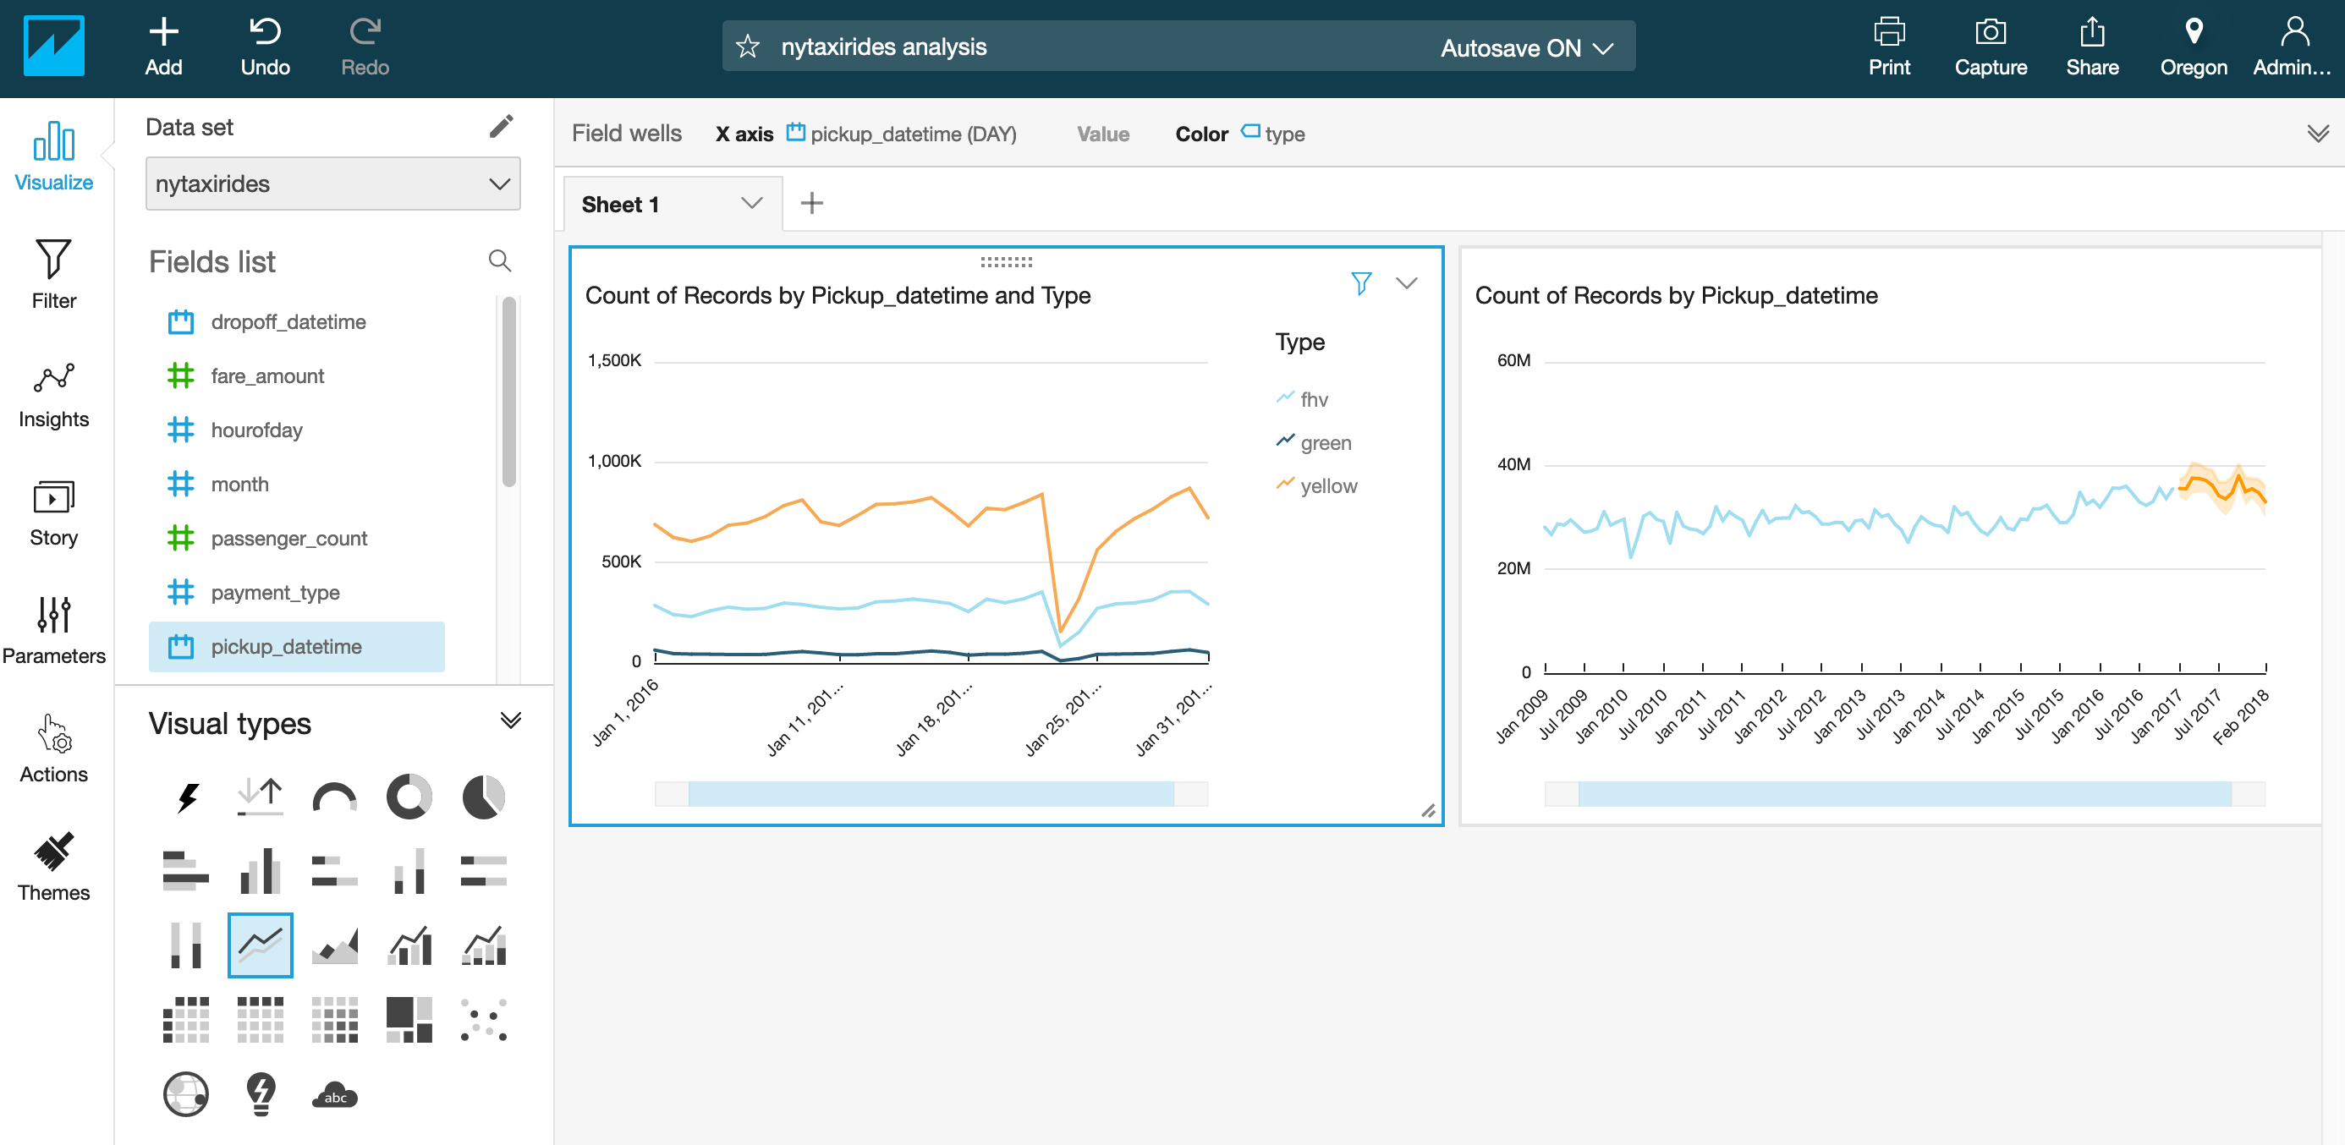The height and width of the screenshot is (1145, 2345).
Task: Switch to the Visualize pane
Action: [x=53, y=156]
